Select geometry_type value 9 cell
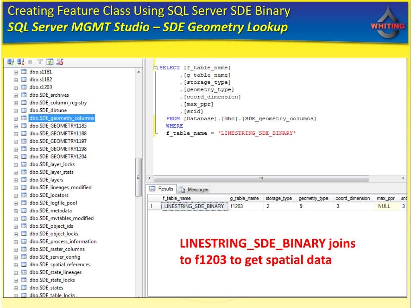The height and width of the screenshot is (308, 411). [x=315, y=207]
